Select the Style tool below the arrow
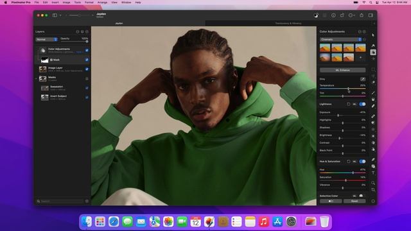 (x=373, y=46)
